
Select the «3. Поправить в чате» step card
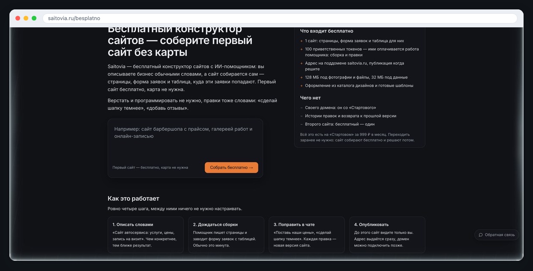[307, 235]
